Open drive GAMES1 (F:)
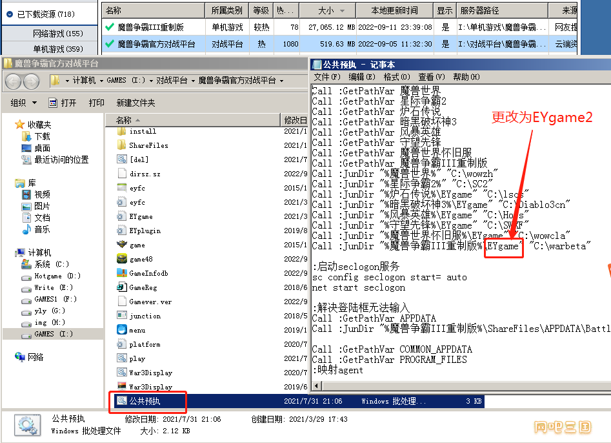The height and width of the screenshot is (443, 611). point(49,299)
